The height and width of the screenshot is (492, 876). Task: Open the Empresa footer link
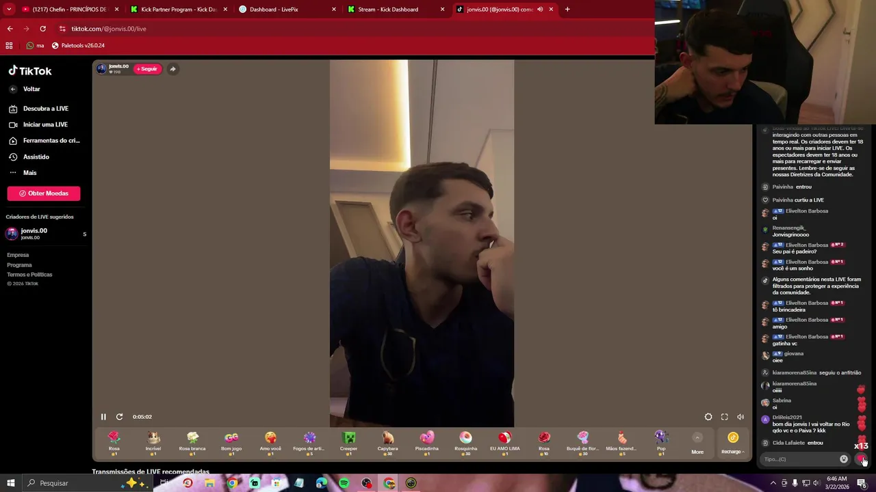pyautogui.click(x=18, y=255)
